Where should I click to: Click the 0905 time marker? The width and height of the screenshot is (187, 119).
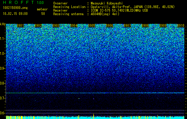click(x=92, y=26)
